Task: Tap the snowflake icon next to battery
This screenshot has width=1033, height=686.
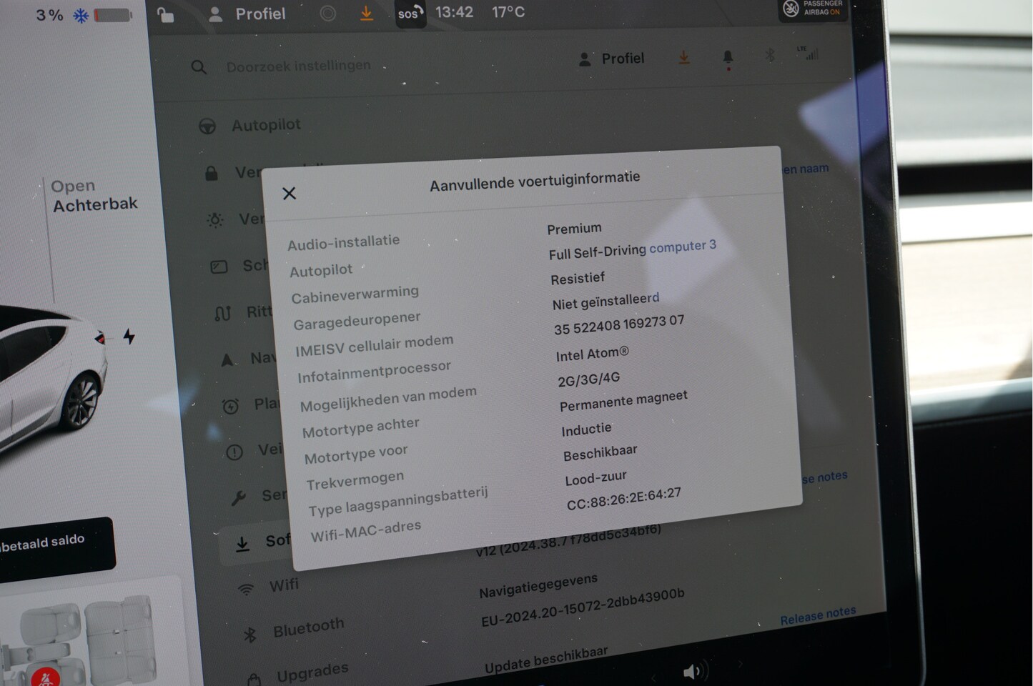Action: pyautogui.click(x=81, y=15)
